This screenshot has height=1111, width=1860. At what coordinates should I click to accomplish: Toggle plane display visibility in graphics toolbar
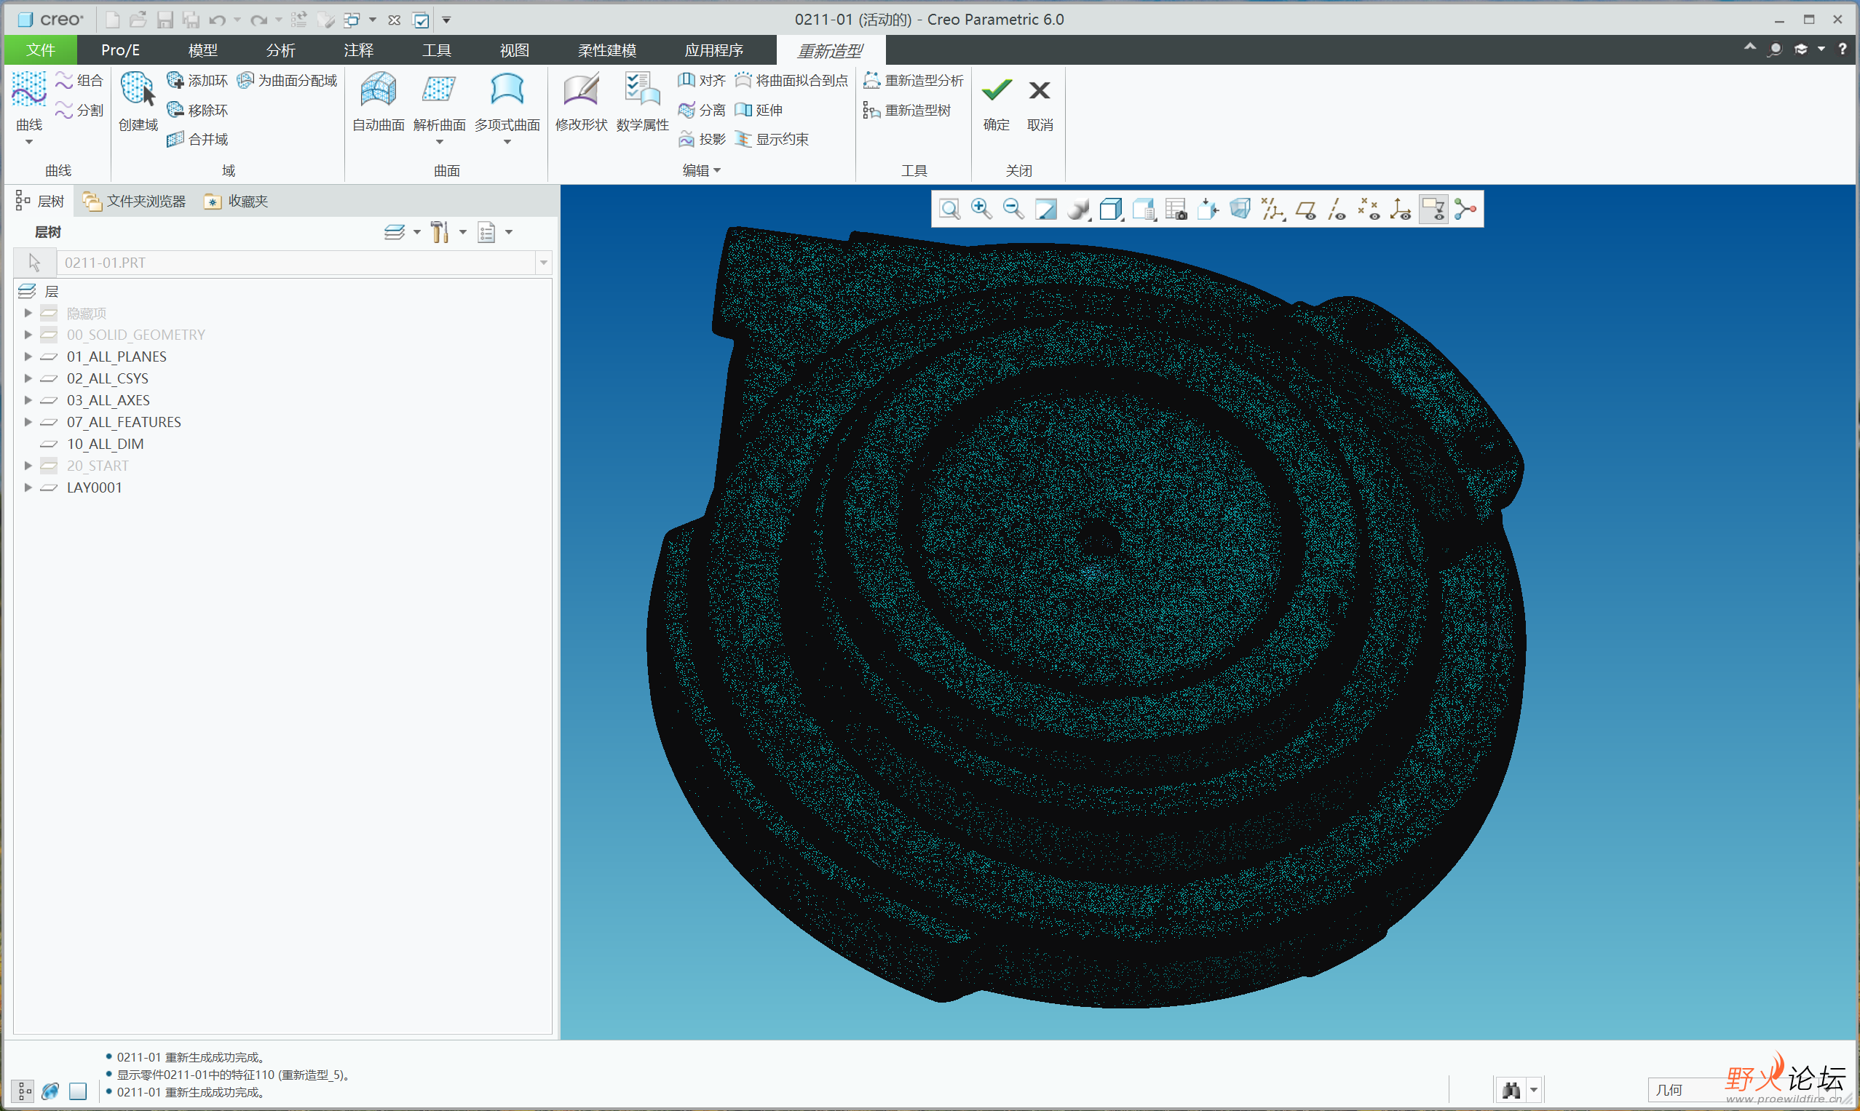click(1307, 210)
